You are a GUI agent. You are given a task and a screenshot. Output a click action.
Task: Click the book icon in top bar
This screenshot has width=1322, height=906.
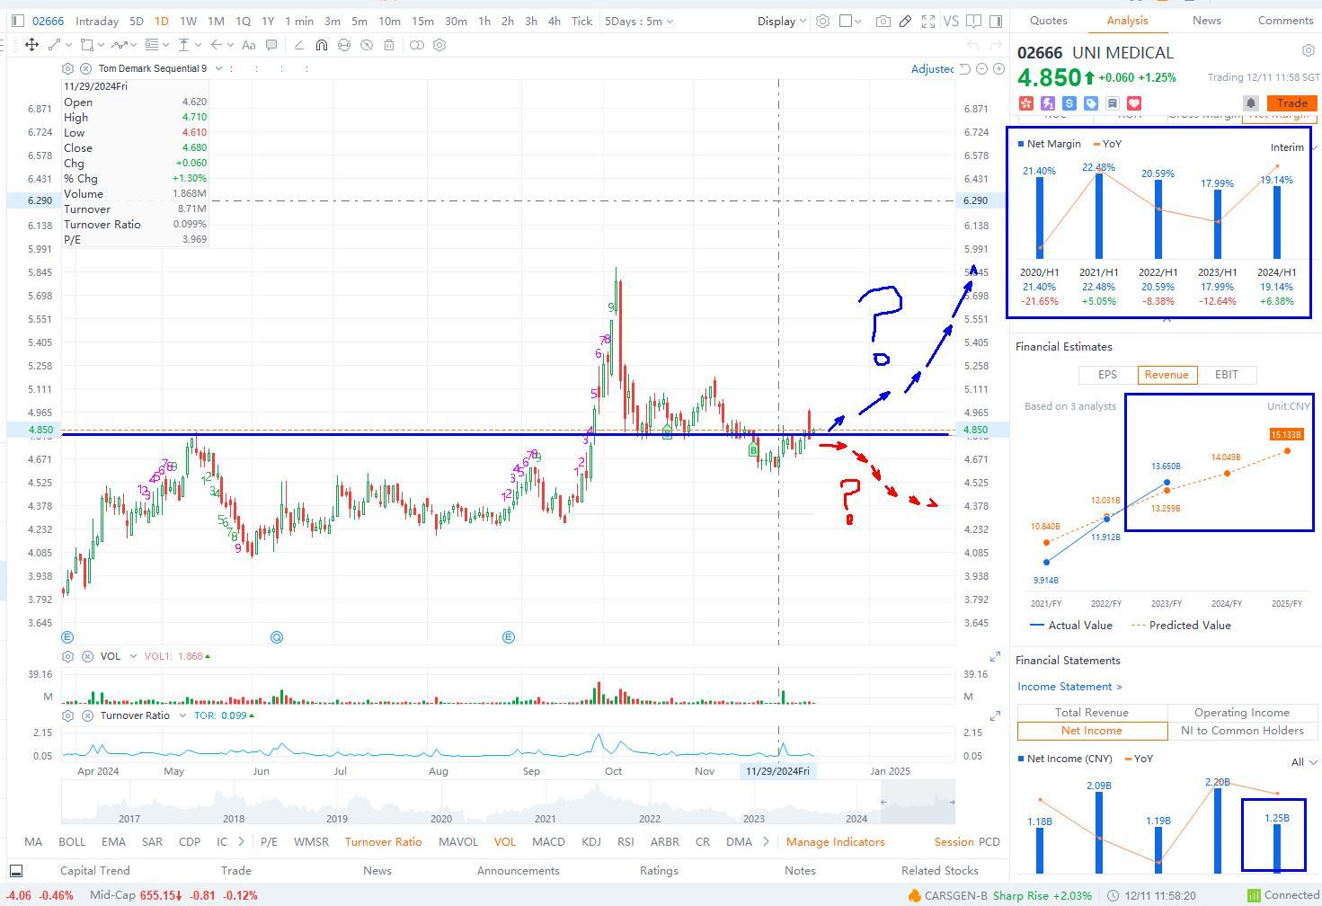975,21
